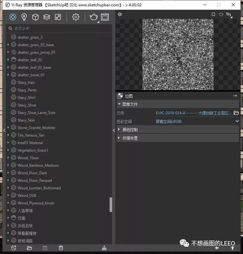
Task: Click the material search field
Action: click(59, 28)
